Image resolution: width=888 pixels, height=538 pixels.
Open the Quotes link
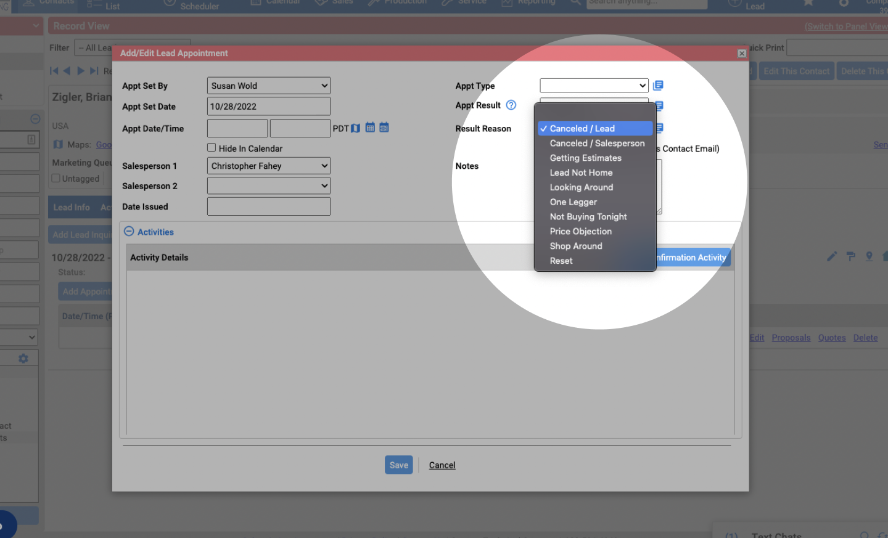(x=832, y=338)
